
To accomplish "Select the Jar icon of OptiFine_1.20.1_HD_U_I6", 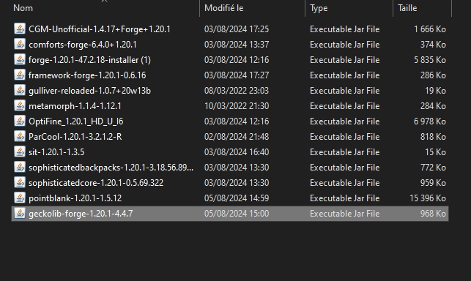I will point(20,121).
